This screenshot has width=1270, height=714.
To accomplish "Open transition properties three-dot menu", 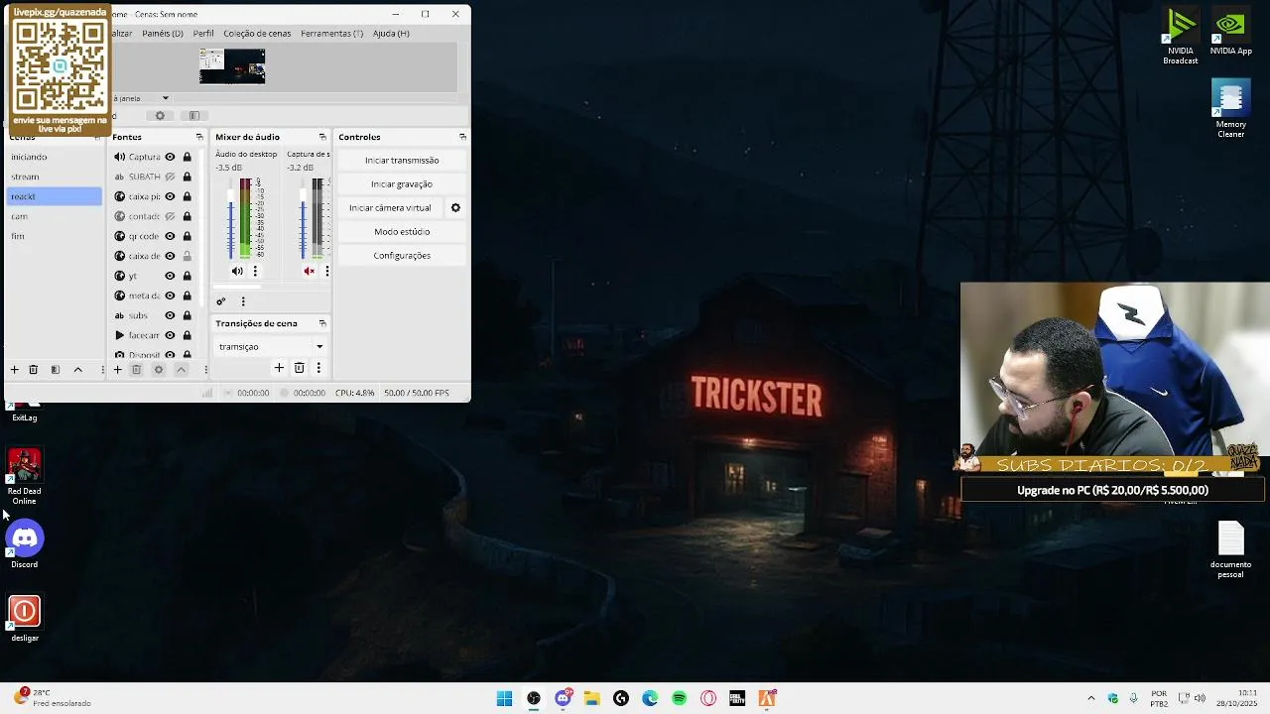I will [x=318, y=368].
